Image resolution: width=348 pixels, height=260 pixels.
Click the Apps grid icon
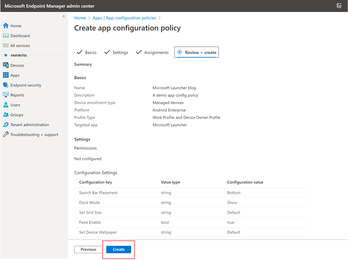point(6,75)
